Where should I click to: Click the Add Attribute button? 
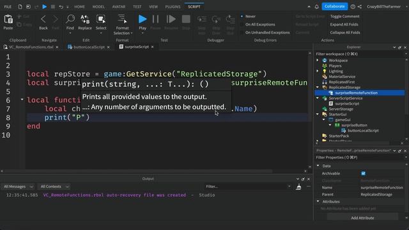click(x=362, y=218)
